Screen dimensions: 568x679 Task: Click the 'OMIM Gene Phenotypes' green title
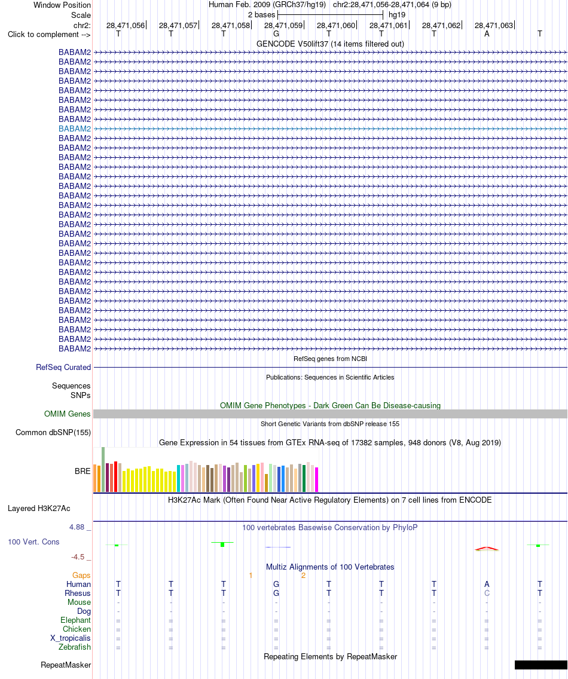tap(330, 405)
